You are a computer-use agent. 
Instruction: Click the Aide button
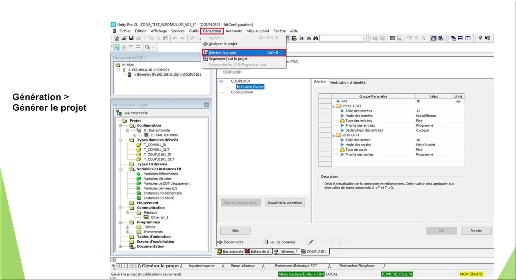coord(235,231)
